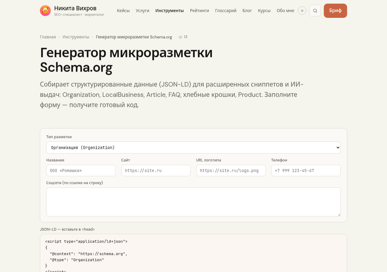The image size is (387, 272).
Task: Click the heading Генератор микроразметки Schema.org
Action: 126,60
